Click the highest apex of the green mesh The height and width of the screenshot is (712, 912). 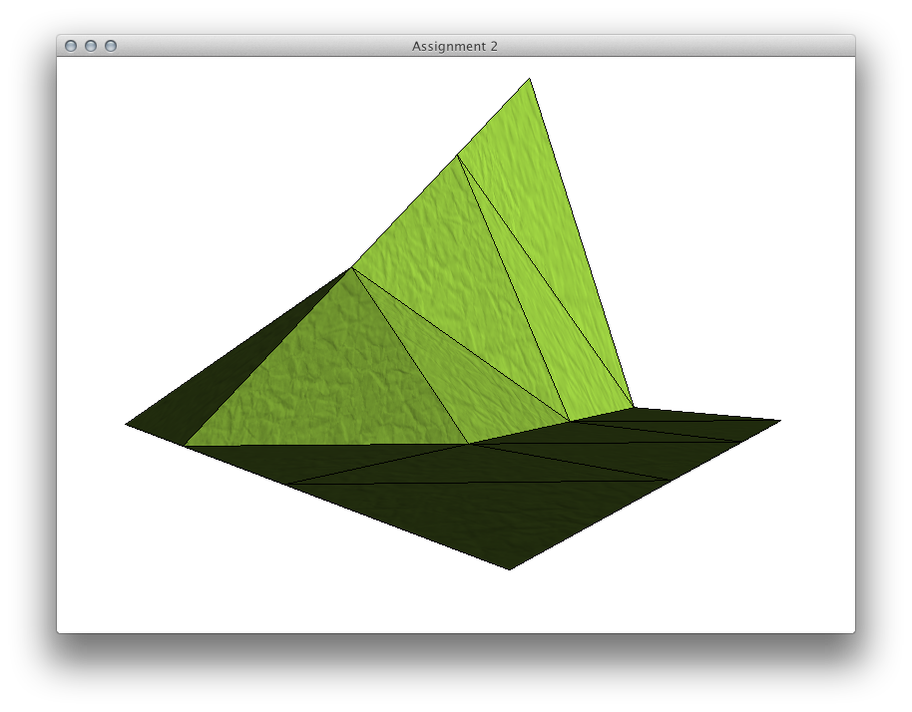tap(529, 80)
